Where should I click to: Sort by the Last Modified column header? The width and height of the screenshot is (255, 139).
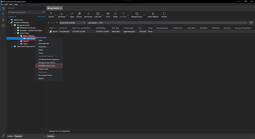(x=101, y=28)
